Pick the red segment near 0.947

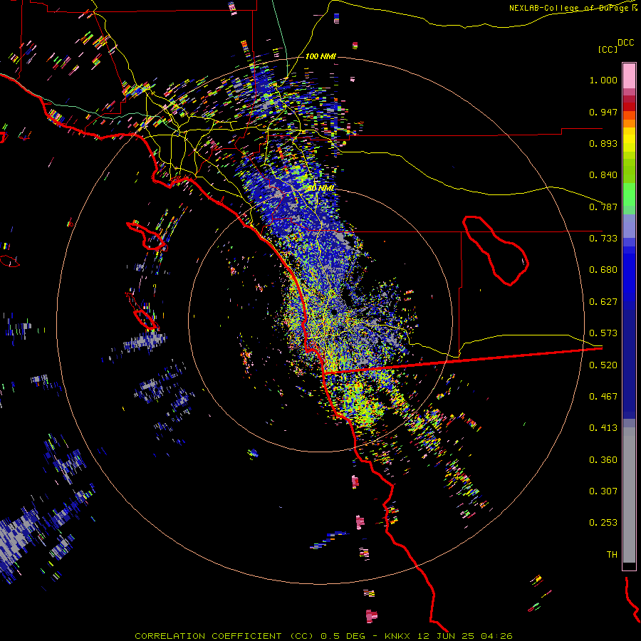629,107
